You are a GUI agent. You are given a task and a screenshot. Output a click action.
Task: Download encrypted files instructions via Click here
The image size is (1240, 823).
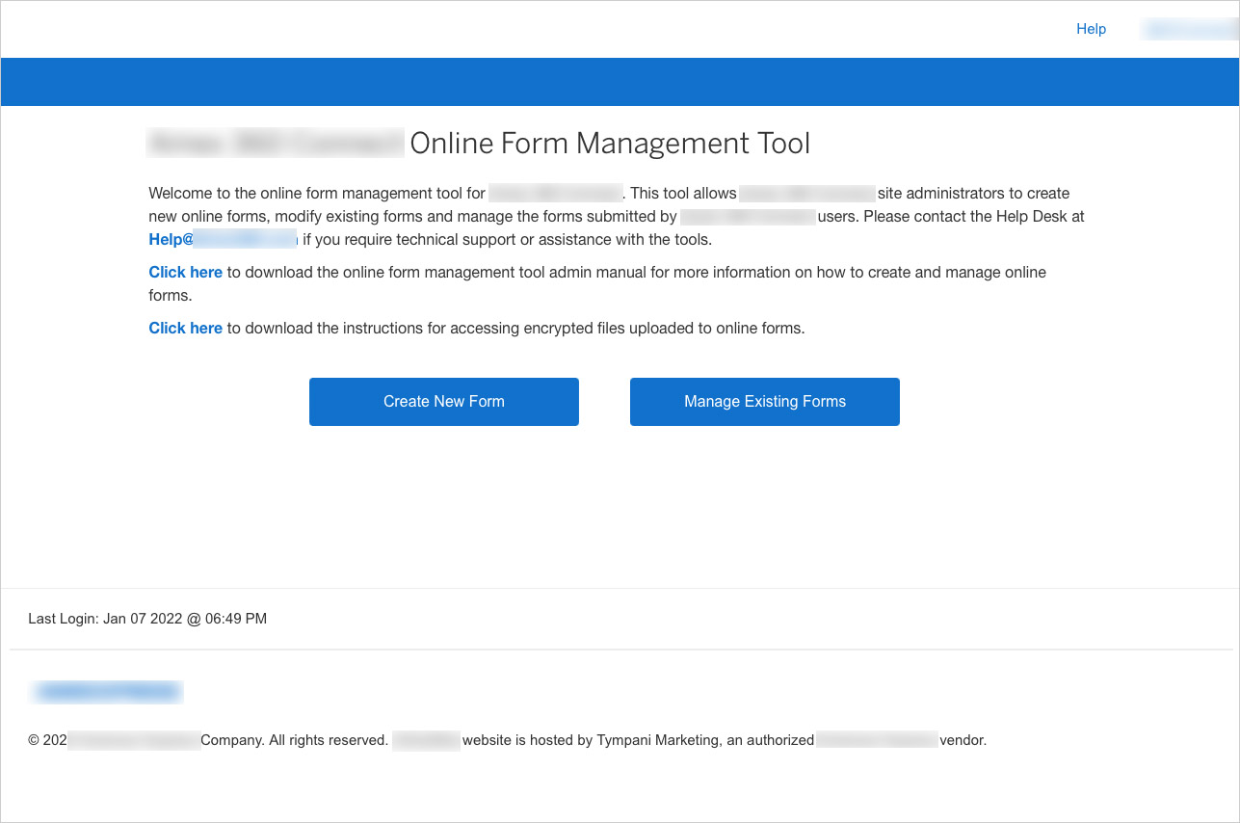pos(185,329)
